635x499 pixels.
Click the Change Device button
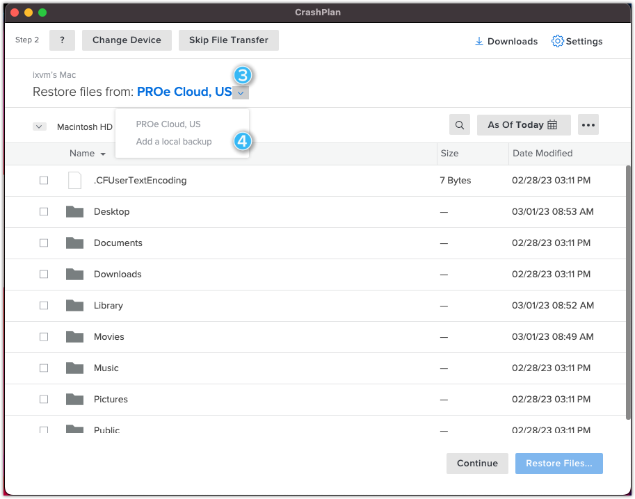[x=127, y=40]
